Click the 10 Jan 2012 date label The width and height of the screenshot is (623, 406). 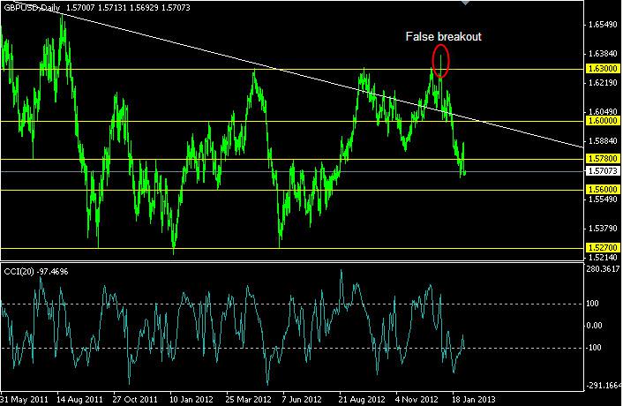[191, 399]
